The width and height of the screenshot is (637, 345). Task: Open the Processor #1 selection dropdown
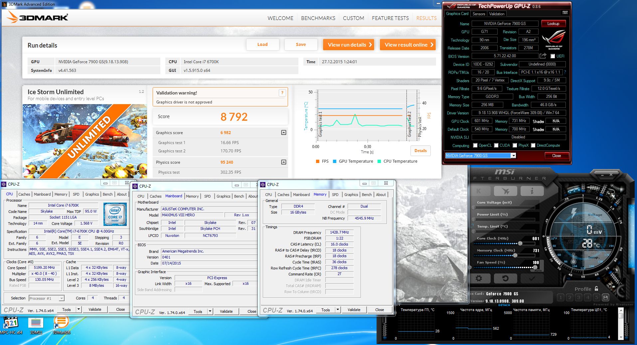pyautogui.click(x=47, y=298)
